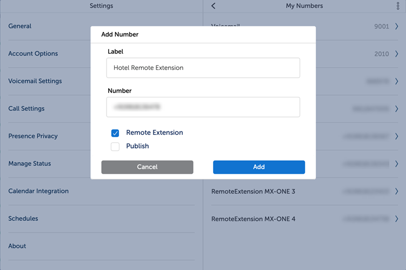406x270 pixels.
Task: Expand the RemoteExtension MX-ONE 4 chevron
Action: pyautogui.click(x=396, y=219)
